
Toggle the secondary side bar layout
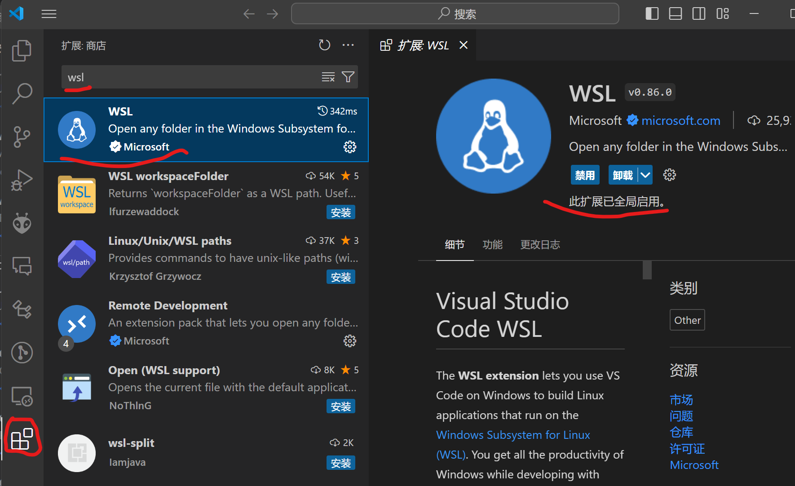coord(699,14)
